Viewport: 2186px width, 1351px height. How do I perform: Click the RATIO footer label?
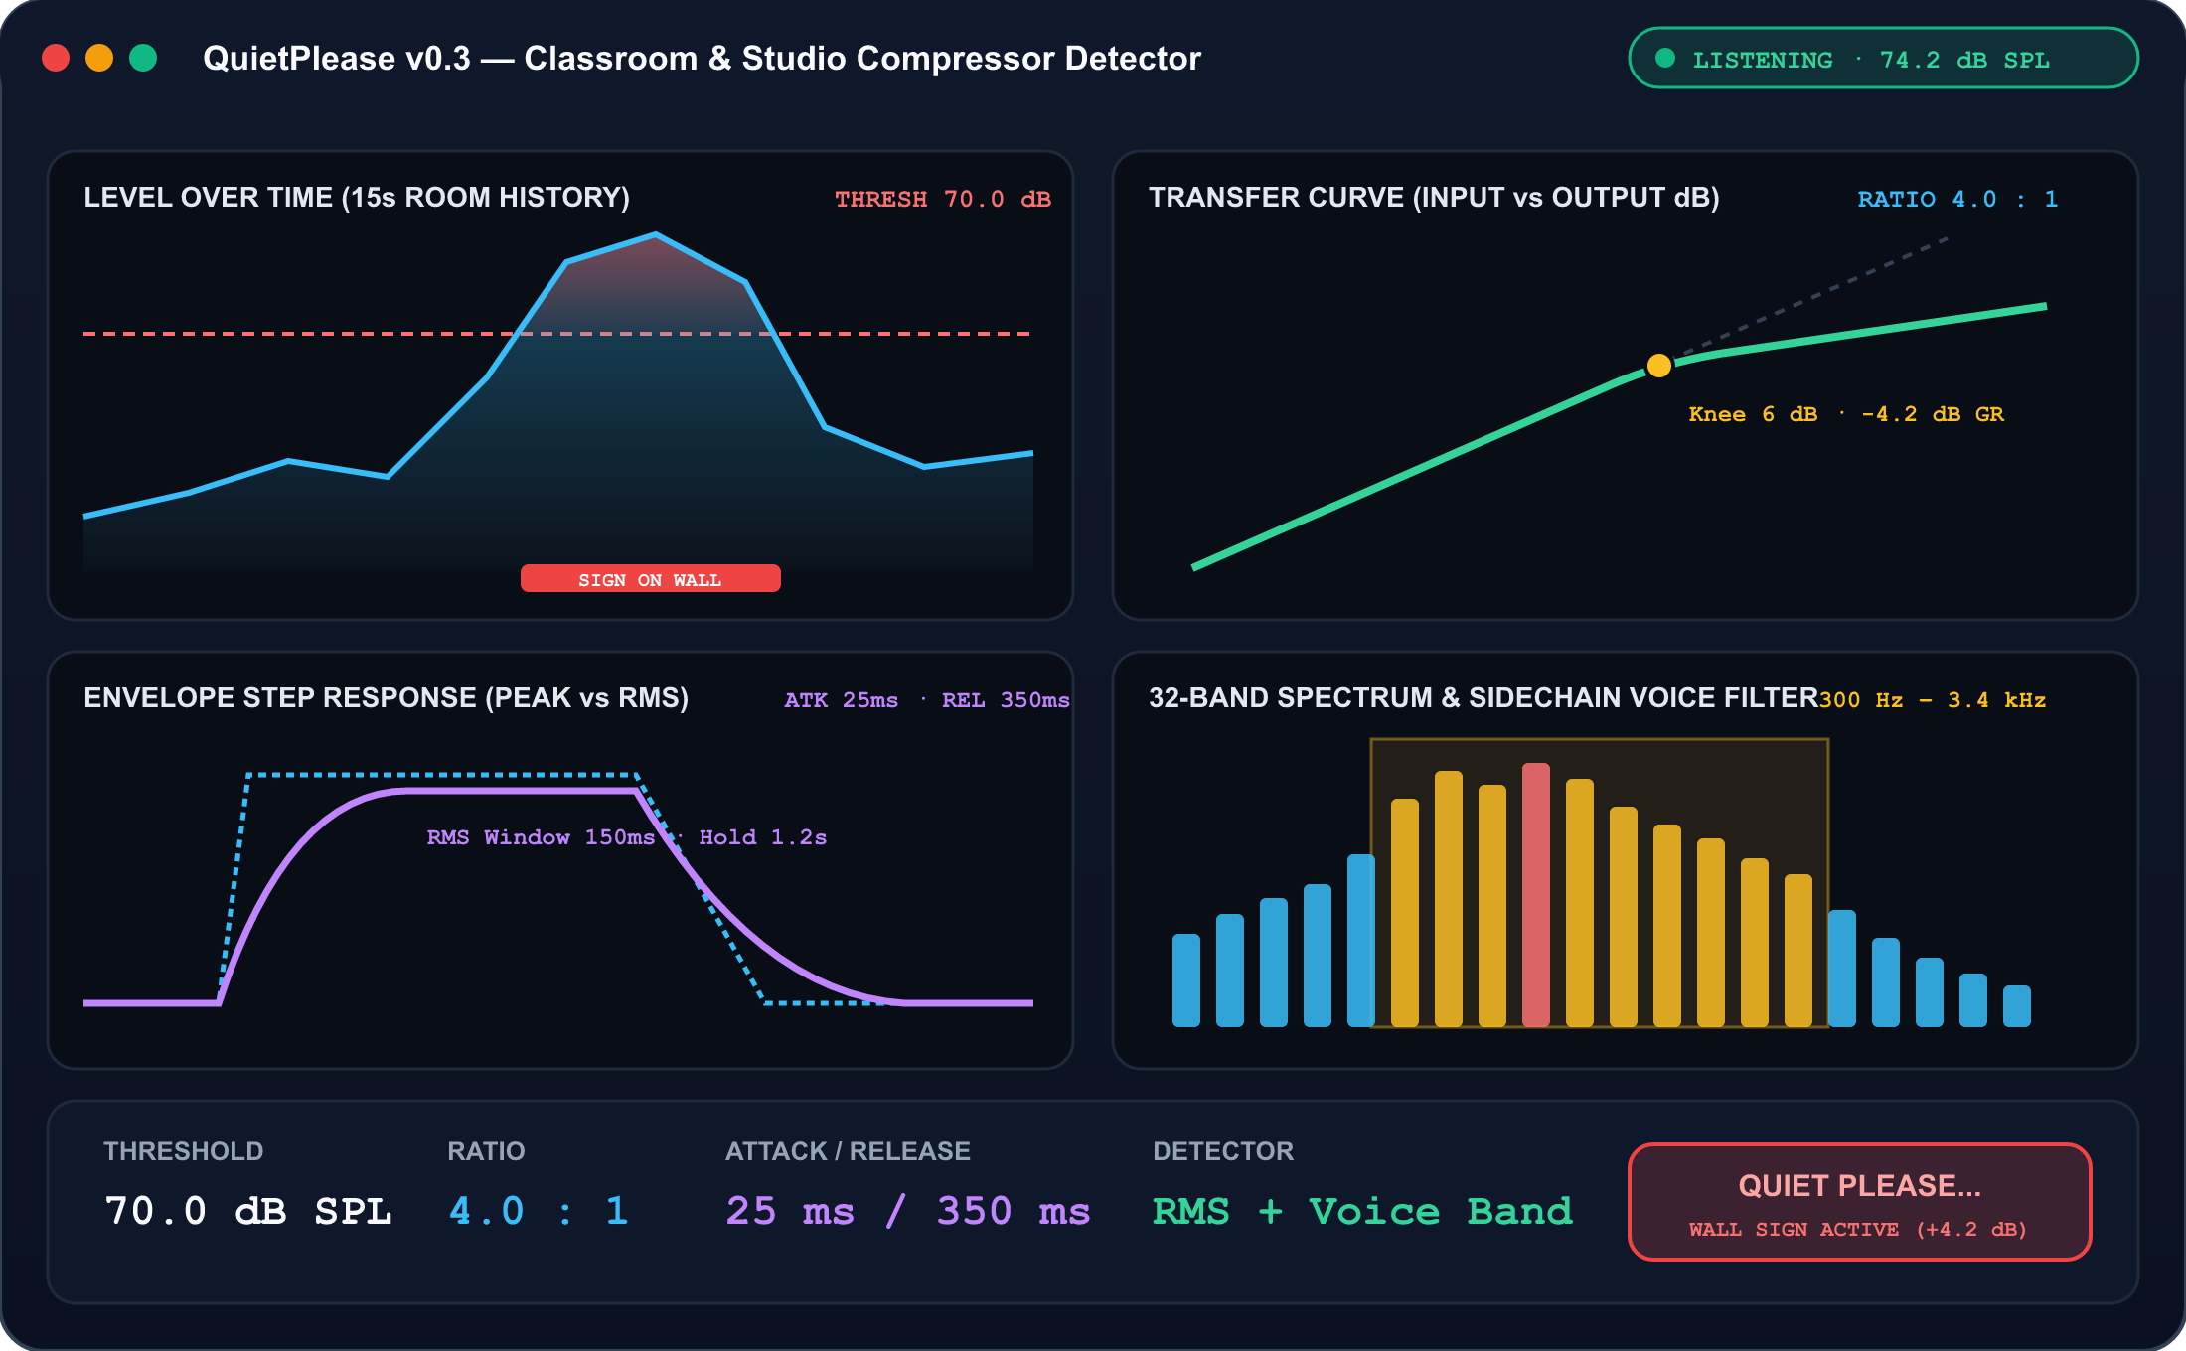pyautogui.click(x=486, y=1151)
